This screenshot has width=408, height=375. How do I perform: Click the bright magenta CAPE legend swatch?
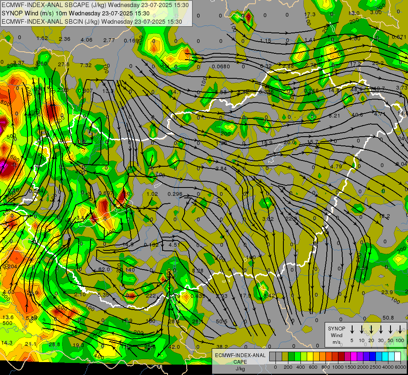tap(354, 357)
